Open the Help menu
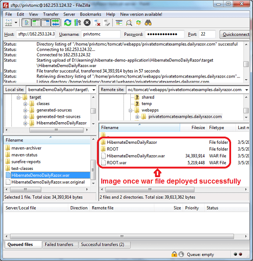 tap(110, 14)
